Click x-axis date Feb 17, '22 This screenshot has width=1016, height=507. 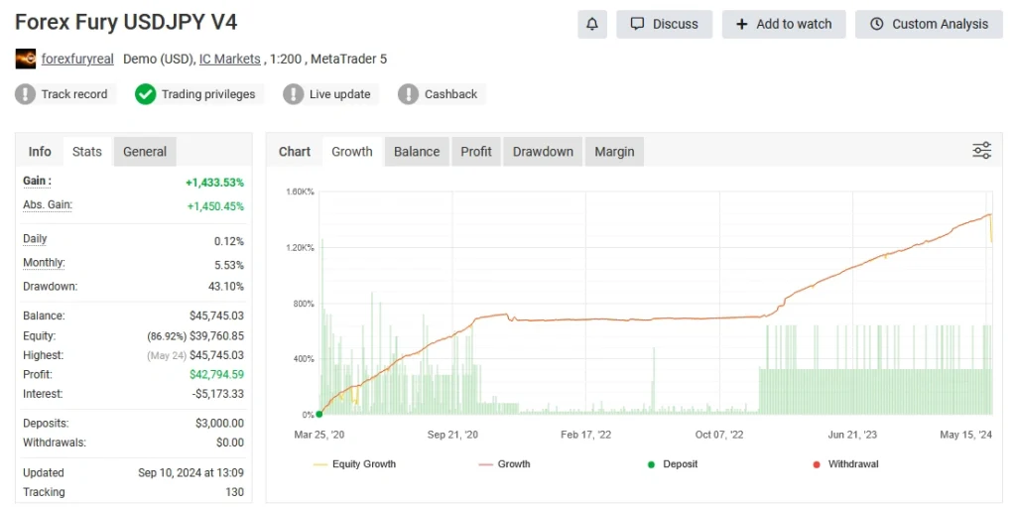click(x=585, y=435)
